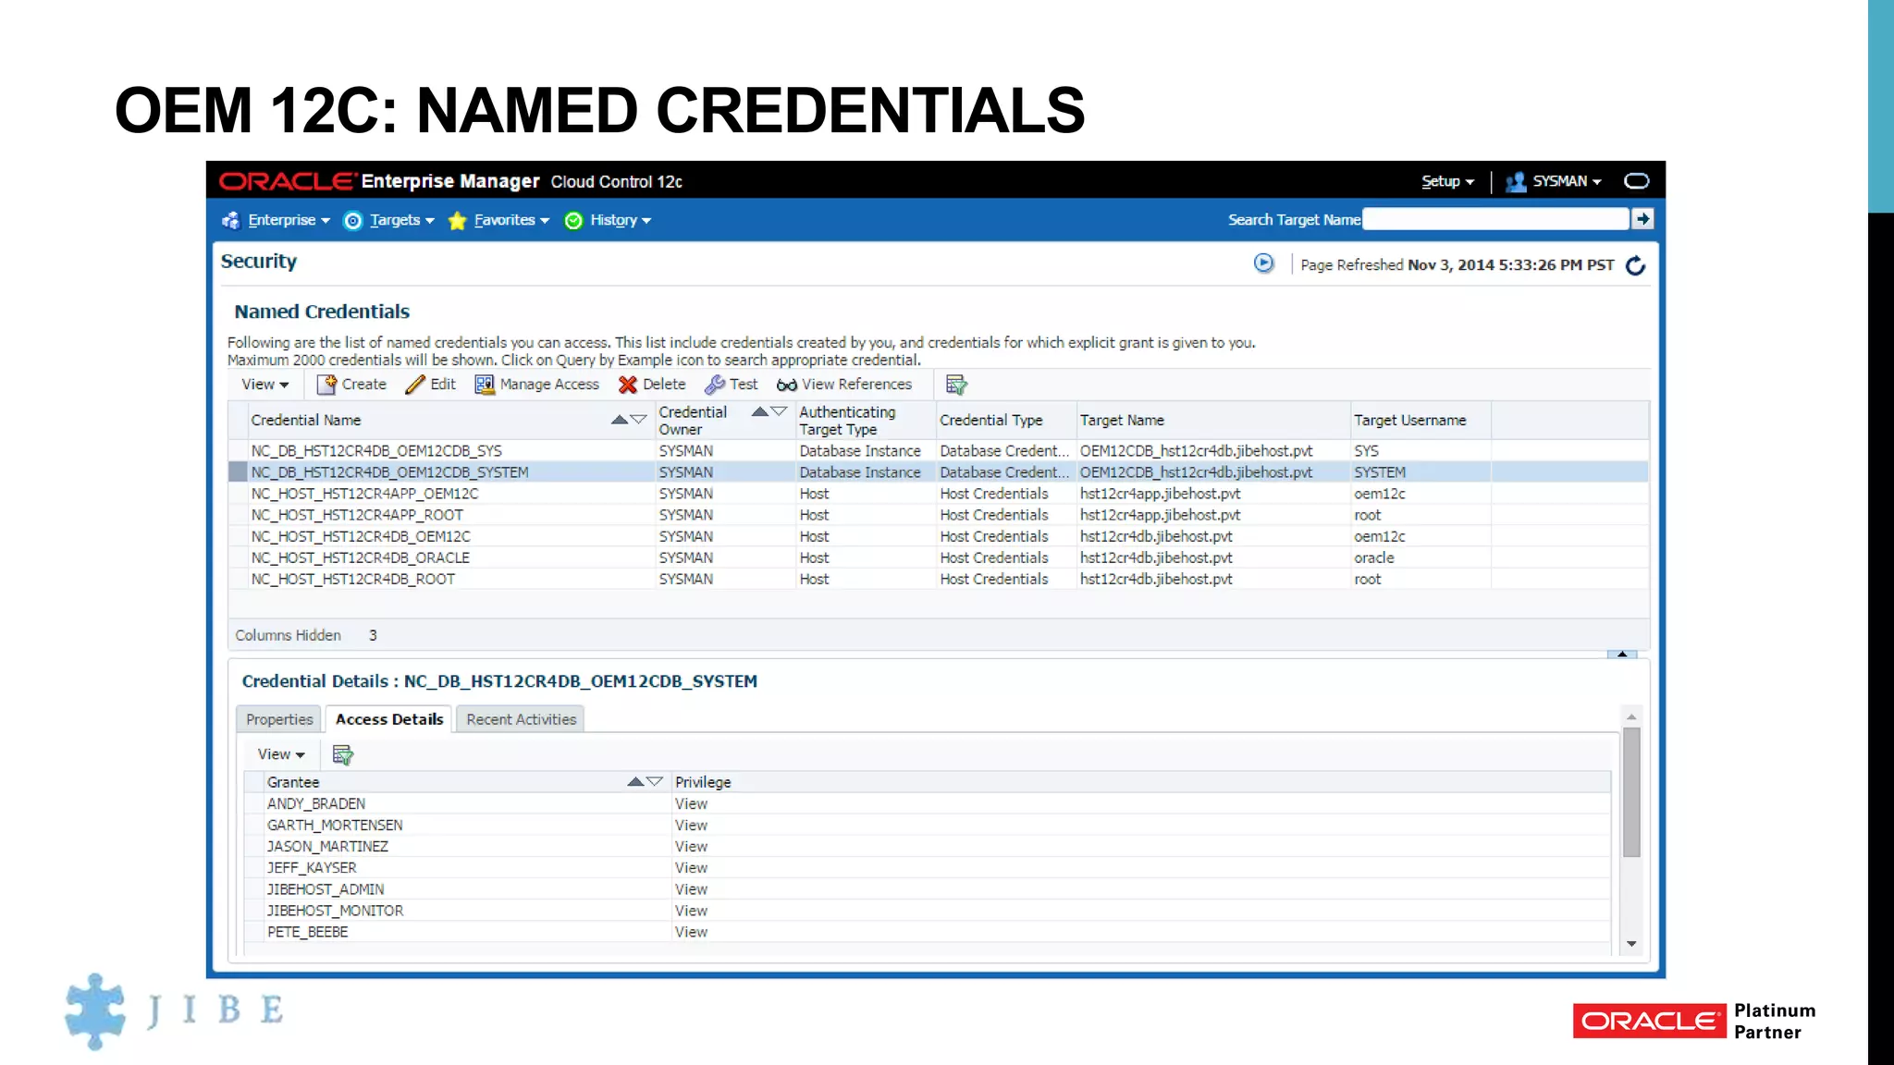This screenshot has height=1065, width=1894.
Task: Select grantee JIBEHOST_ADMIN
Action: pyautogui.click(x=928, y=889)
